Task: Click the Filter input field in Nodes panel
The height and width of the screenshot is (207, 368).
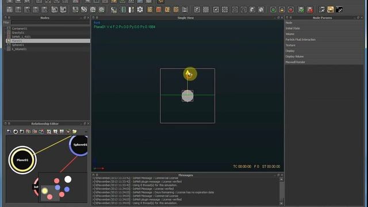Action: (51, 22)
